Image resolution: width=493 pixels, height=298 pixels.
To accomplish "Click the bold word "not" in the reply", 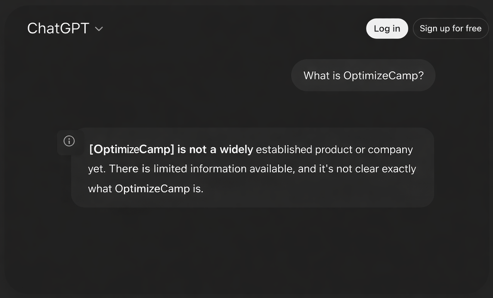I will click(x=198, y=149).
